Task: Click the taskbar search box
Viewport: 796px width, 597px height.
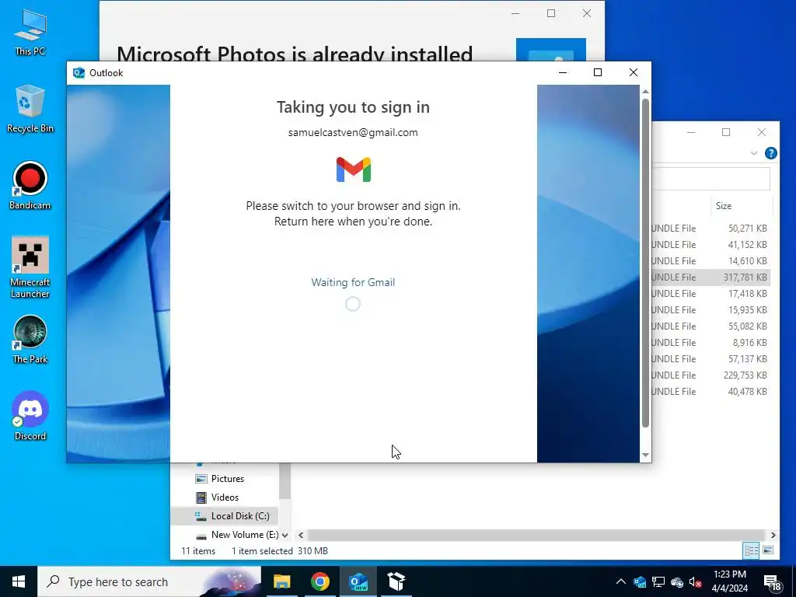Action: 149,581
